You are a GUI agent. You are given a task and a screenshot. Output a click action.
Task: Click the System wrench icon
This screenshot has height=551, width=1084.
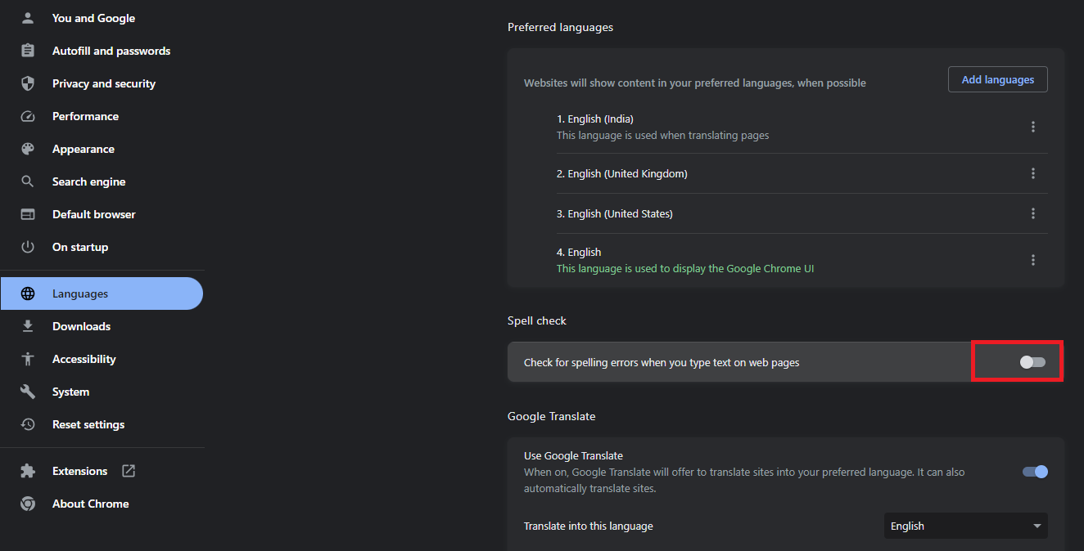(x=28, y=392)
